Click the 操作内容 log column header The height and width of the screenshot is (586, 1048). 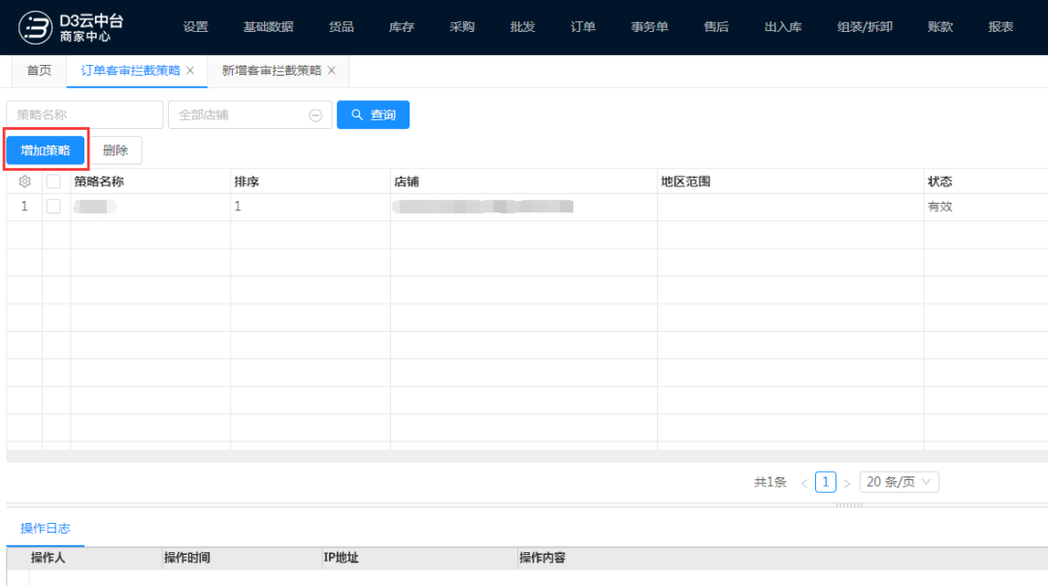pyautogui.click(x=542, y=557)
